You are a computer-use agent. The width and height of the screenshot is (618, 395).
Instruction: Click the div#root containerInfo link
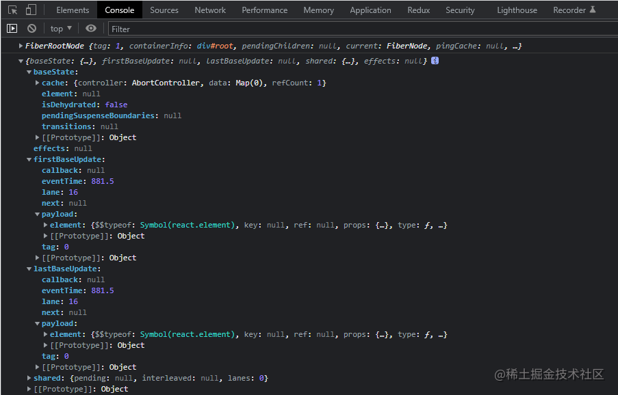215,46
